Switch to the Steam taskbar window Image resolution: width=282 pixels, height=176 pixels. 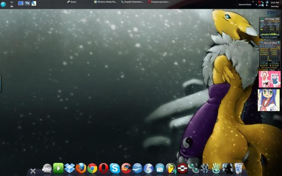[x=72, y=2]
